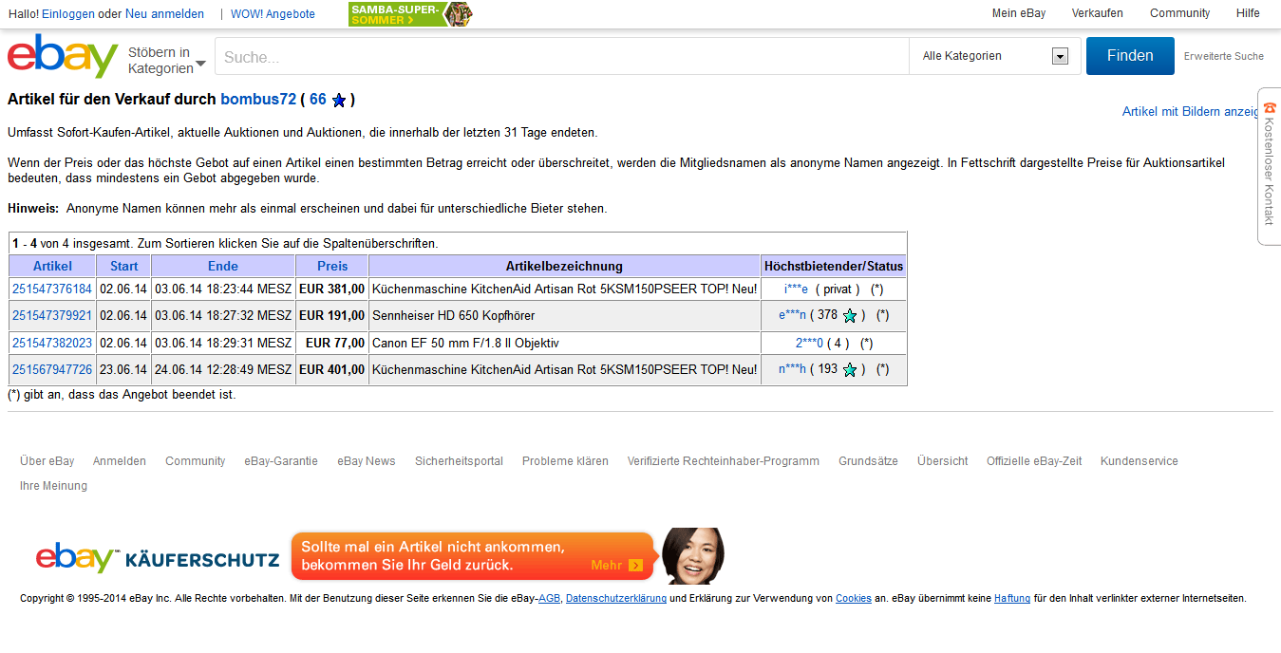The image size is (1281, 653).
Task: Sort by the Artikel column header
Action: coord(52,266)
